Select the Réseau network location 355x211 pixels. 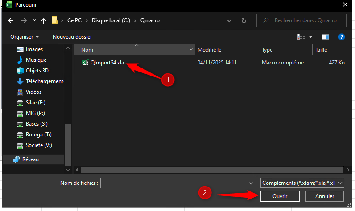pyautogui.click(x=30, y=159)
